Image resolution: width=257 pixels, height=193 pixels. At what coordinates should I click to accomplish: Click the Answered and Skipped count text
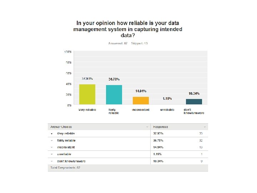pos(128,43)
